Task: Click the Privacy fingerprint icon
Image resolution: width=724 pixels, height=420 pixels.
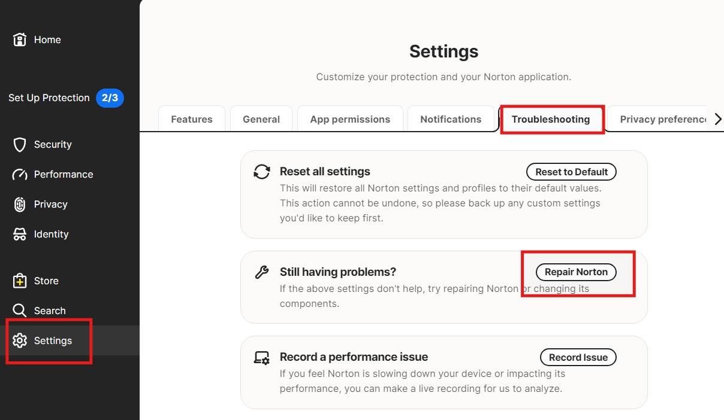Action: [20, 205]
